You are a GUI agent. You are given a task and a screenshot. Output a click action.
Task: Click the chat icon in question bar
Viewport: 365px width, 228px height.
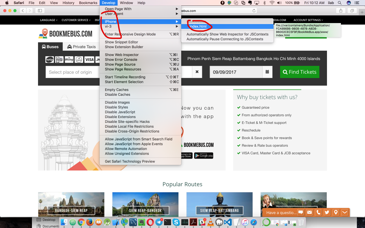[x=301, y=212]
